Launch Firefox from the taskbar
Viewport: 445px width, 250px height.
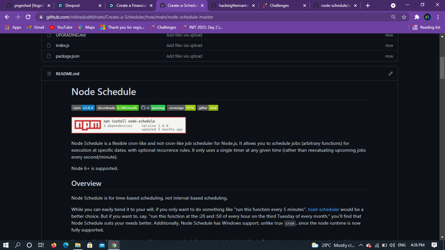[x=54, y=245]
